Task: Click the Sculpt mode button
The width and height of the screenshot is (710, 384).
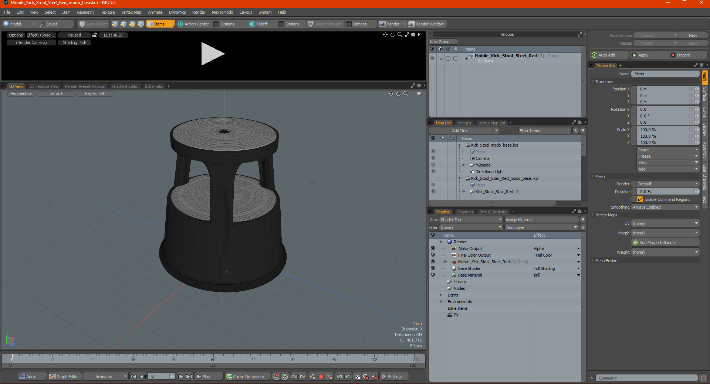Action: click(56, 24)
